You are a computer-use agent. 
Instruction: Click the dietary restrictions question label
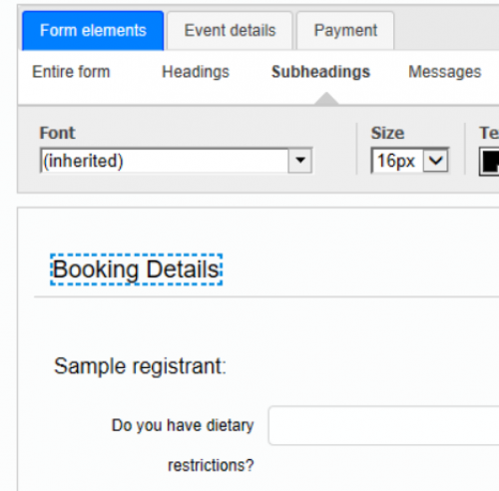183,445
